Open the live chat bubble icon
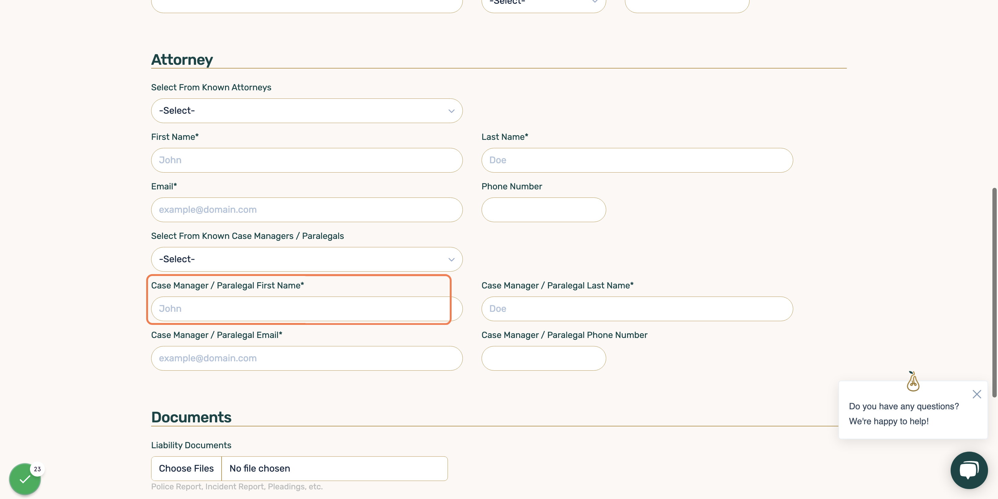 click(969, 470)
